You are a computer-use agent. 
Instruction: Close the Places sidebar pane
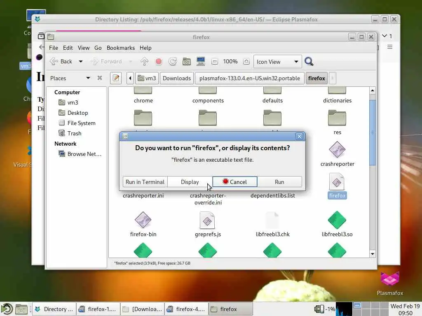pos(100,78)
